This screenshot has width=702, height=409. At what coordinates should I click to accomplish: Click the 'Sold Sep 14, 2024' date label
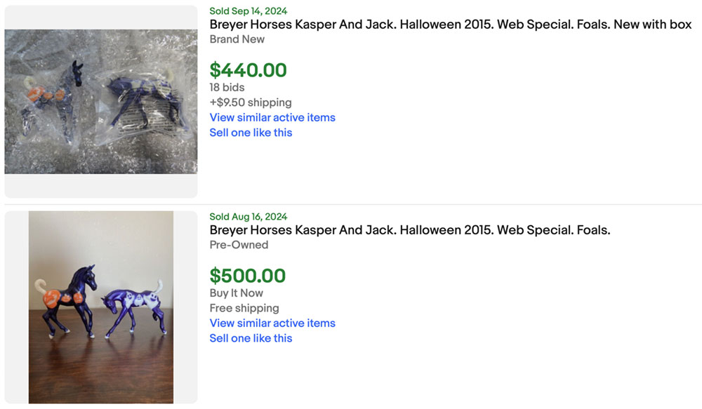pos(248,11)
